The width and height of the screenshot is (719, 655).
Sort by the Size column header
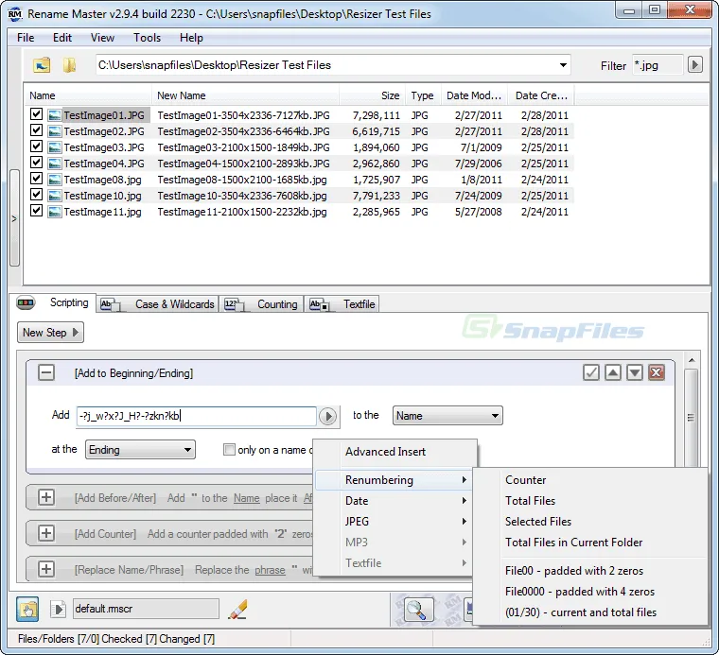(x=371, y=95)
